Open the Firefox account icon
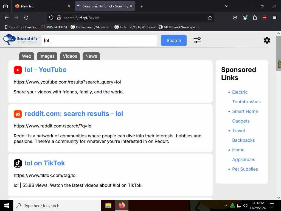Image resolution: width=281 pixels, height=211 pixels. (245, 18)
